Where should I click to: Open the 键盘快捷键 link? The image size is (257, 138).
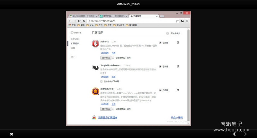click(177, 118)
